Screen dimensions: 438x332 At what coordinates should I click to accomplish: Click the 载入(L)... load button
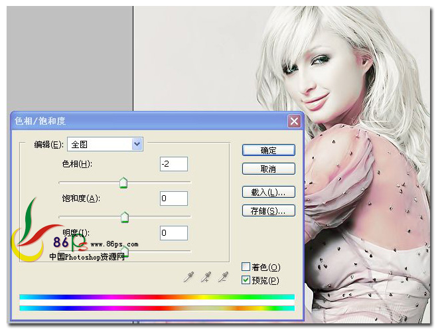point(269,192)
